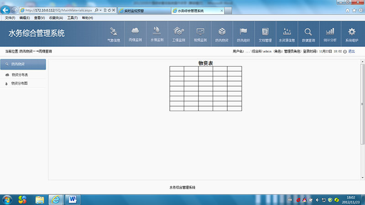This screenshot has width=365, height=205.
Task: Open the 气象信息 weather module
Action: point(114,34)
